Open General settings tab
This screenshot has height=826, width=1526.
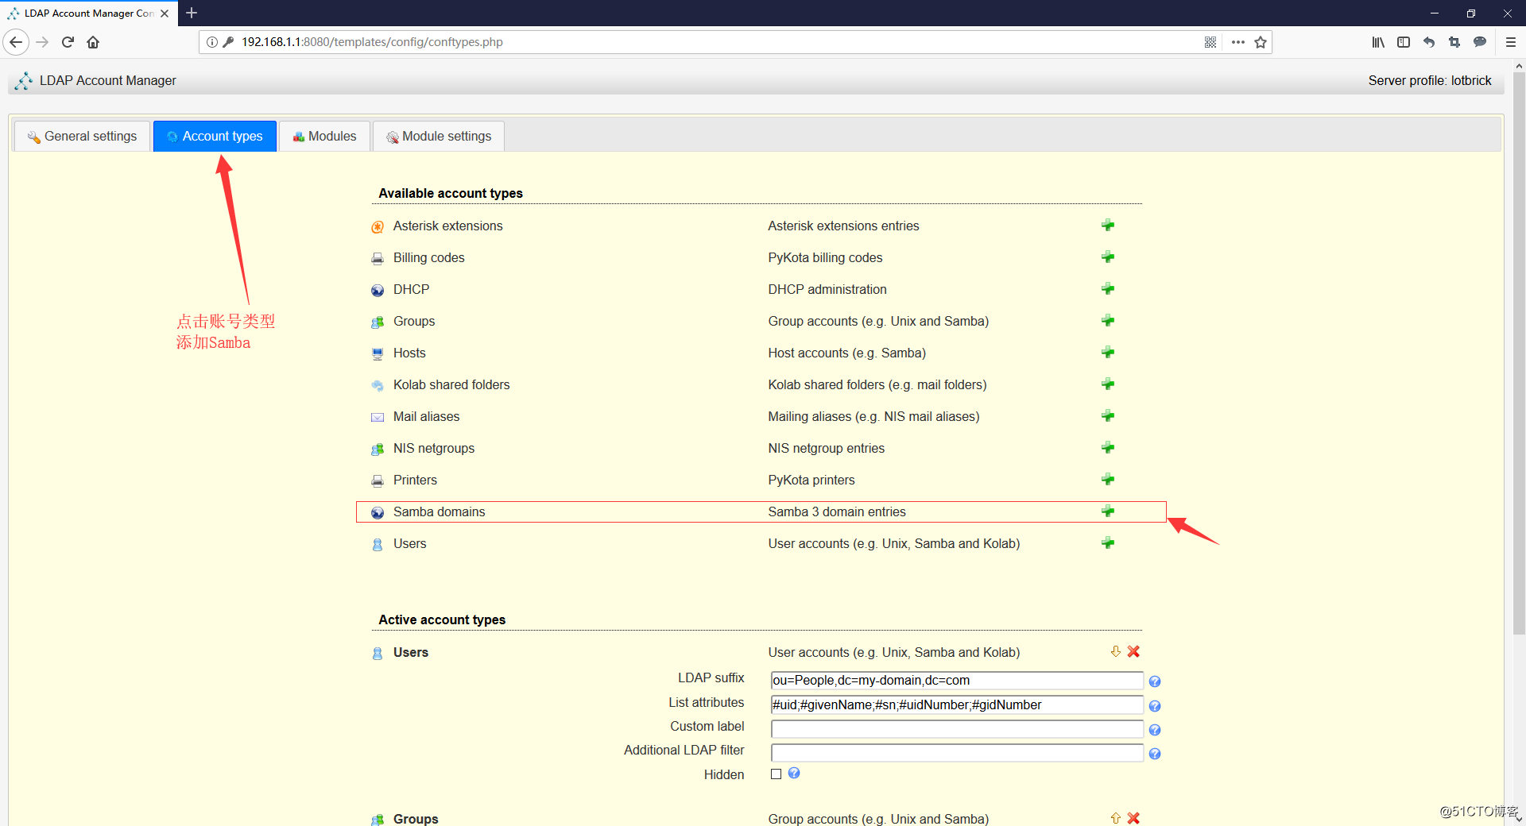[x=82, y=136]
